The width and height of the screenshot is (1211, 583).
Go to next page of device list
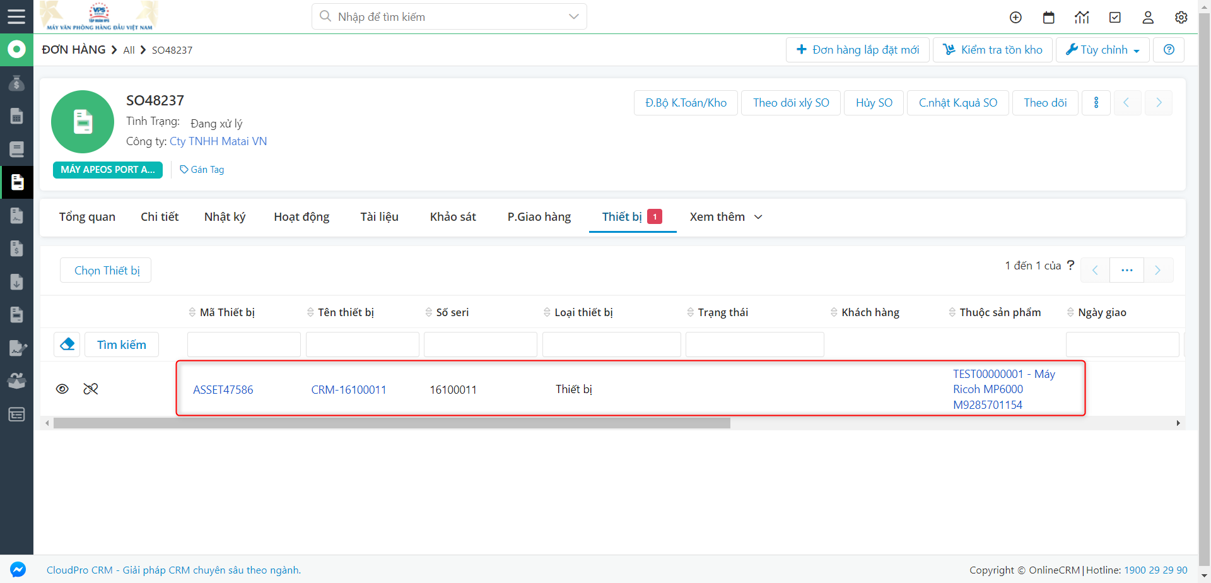pos(1158,270)
